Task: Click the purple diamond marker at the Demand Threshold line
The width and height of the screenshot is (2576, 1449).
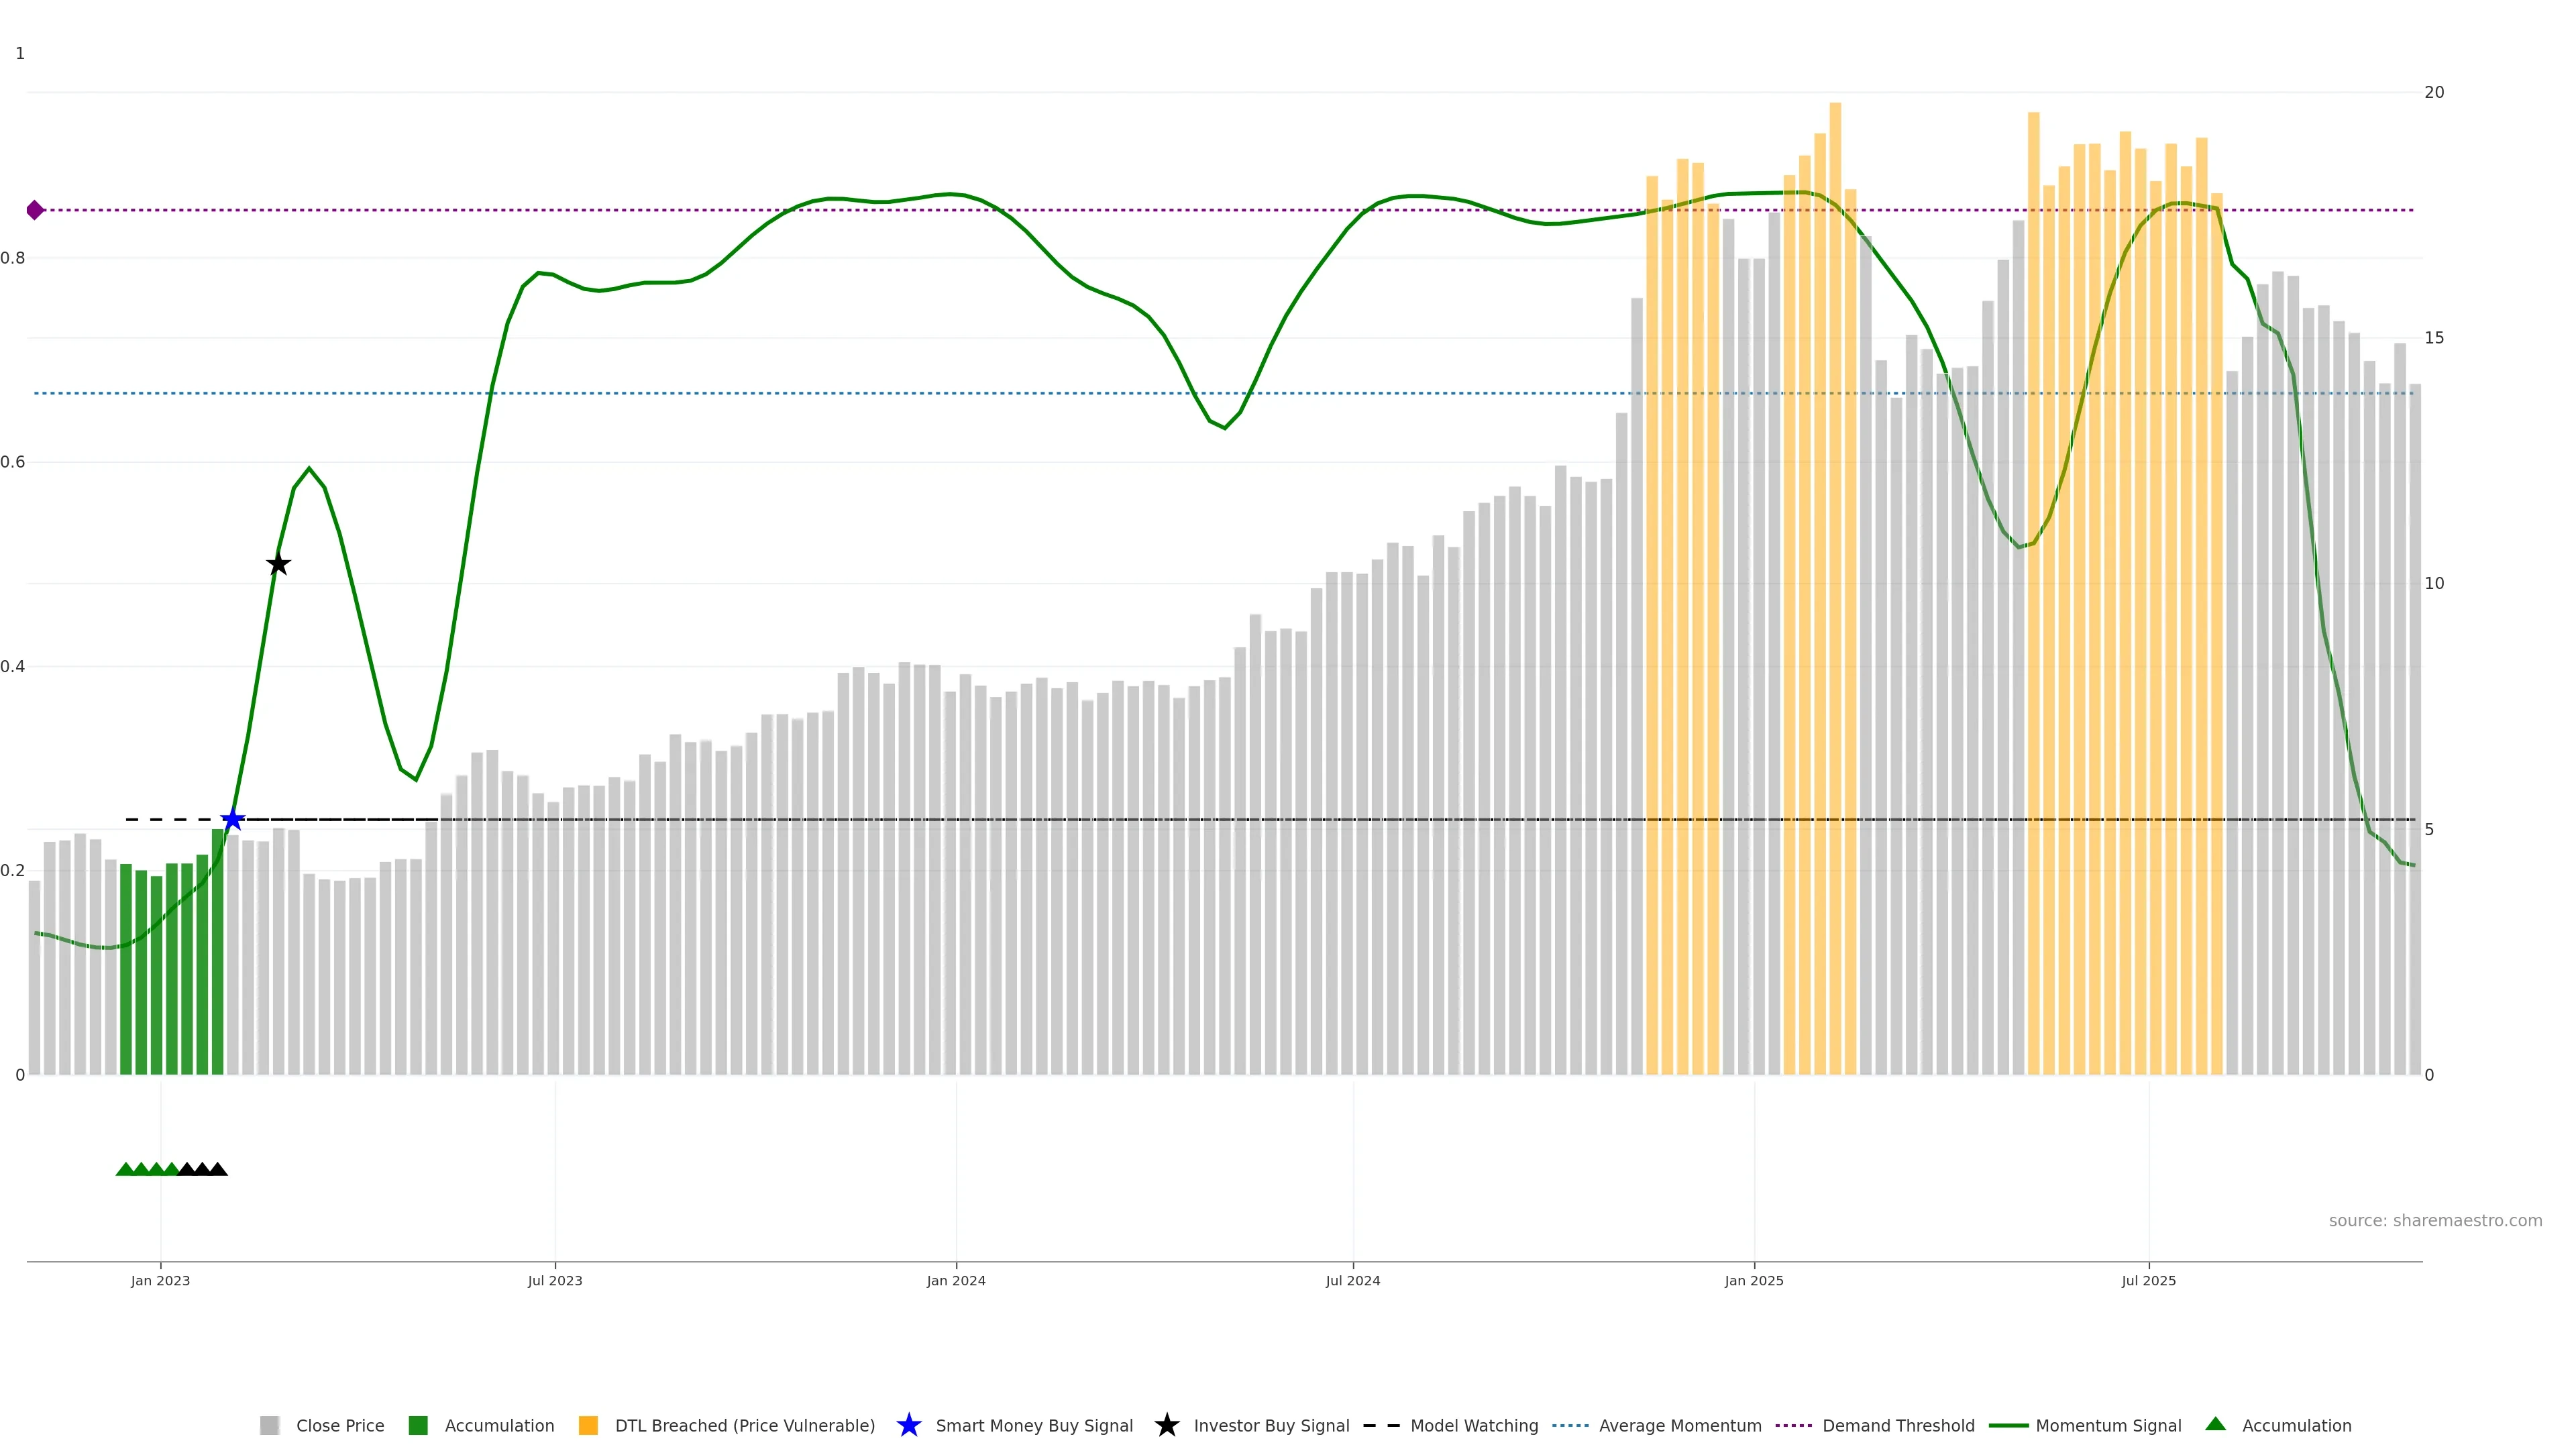Action: (35, 210)
